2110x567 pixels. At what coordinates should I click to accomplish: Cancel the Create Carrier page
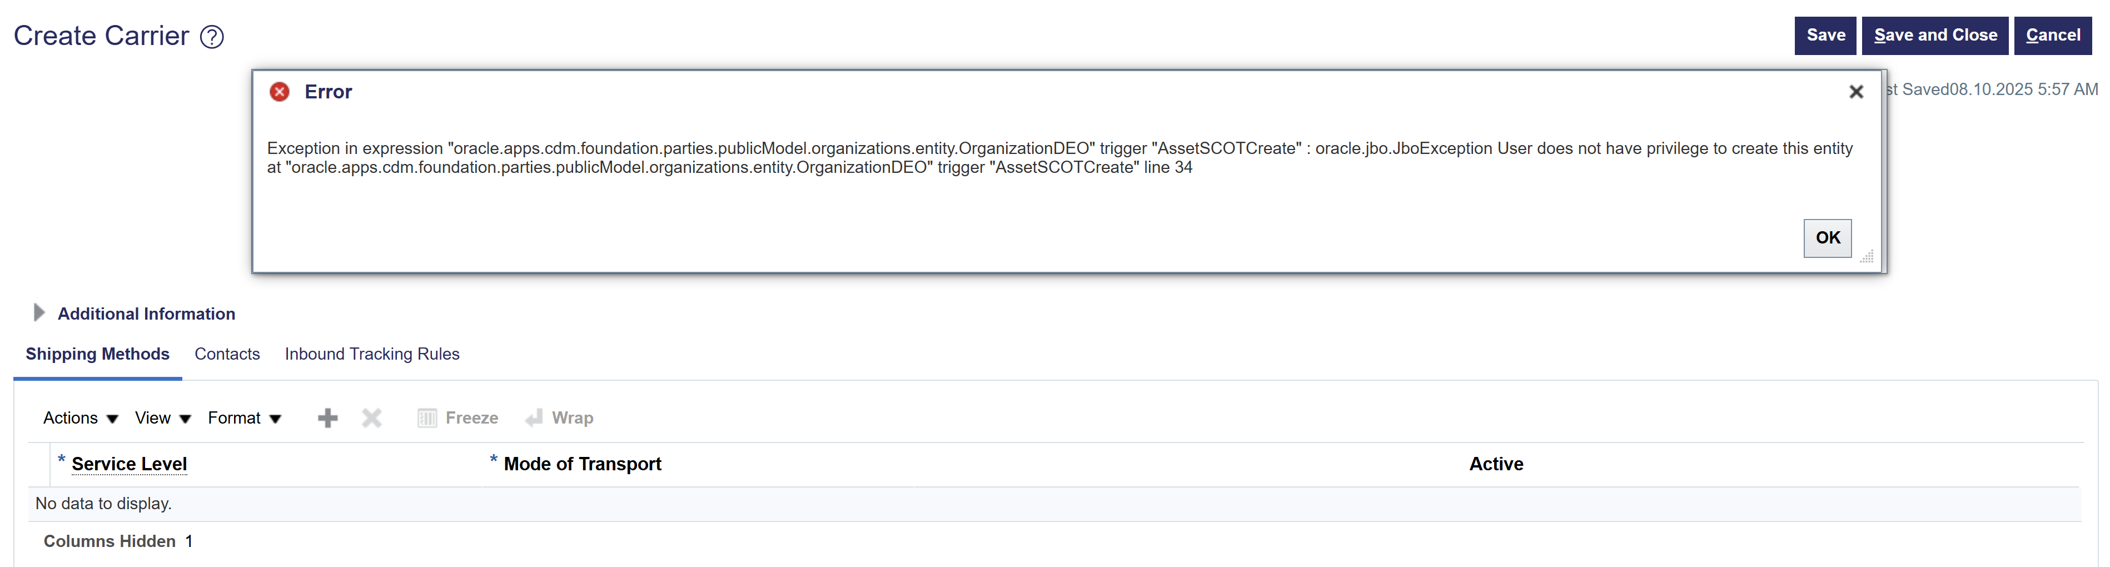2053,35
